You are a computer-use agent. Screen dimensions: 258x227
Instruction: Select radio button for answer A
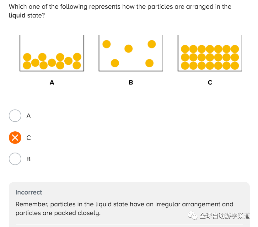coord(15,116)
